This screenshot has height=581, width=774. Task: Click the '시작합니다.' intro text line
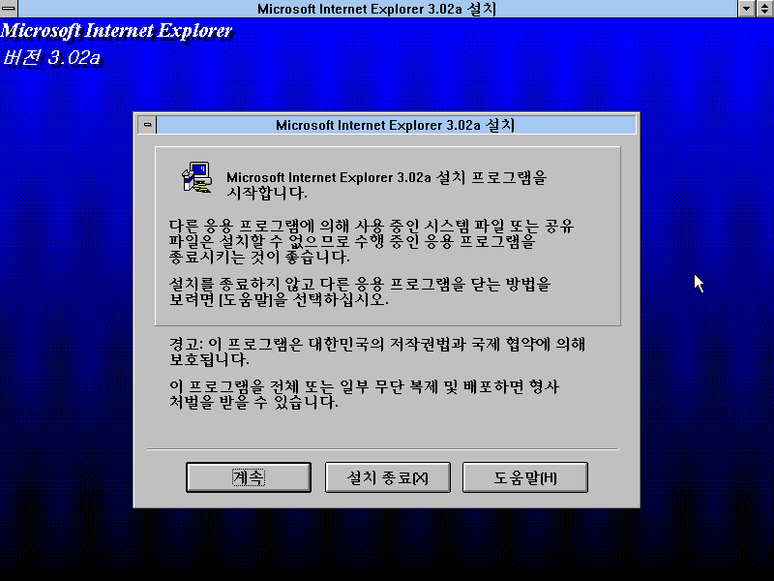(267, 193)
